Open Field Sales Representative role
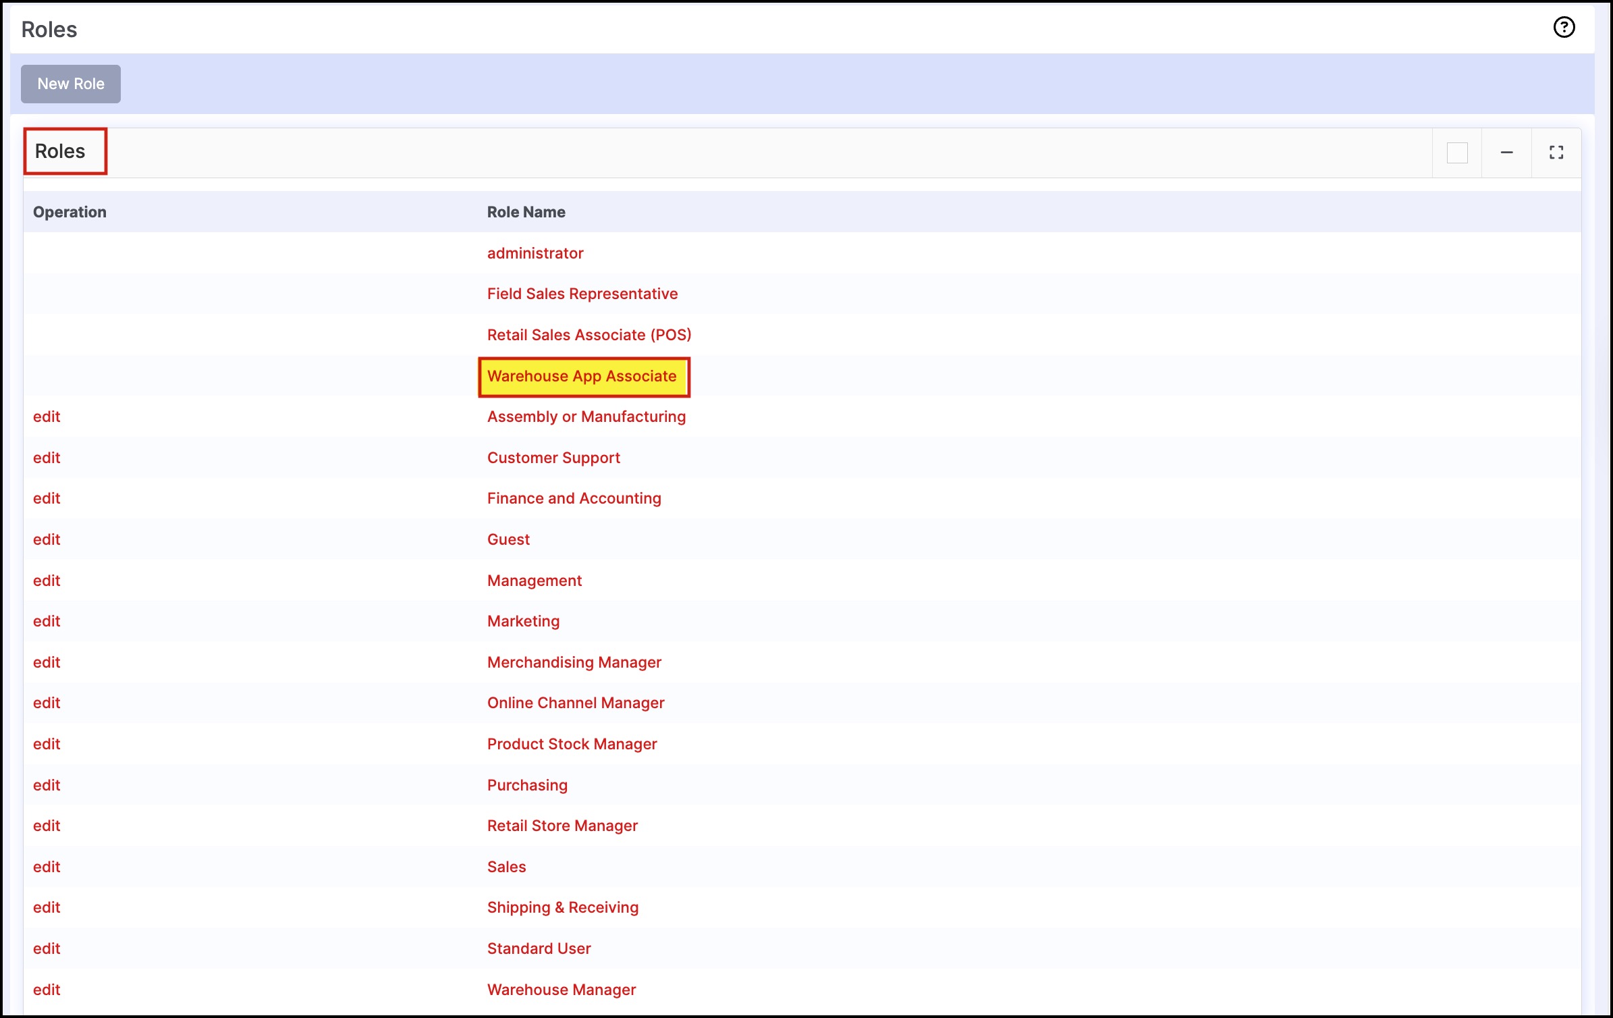Screen dimensions: 1613x1018 click(582, 294)
